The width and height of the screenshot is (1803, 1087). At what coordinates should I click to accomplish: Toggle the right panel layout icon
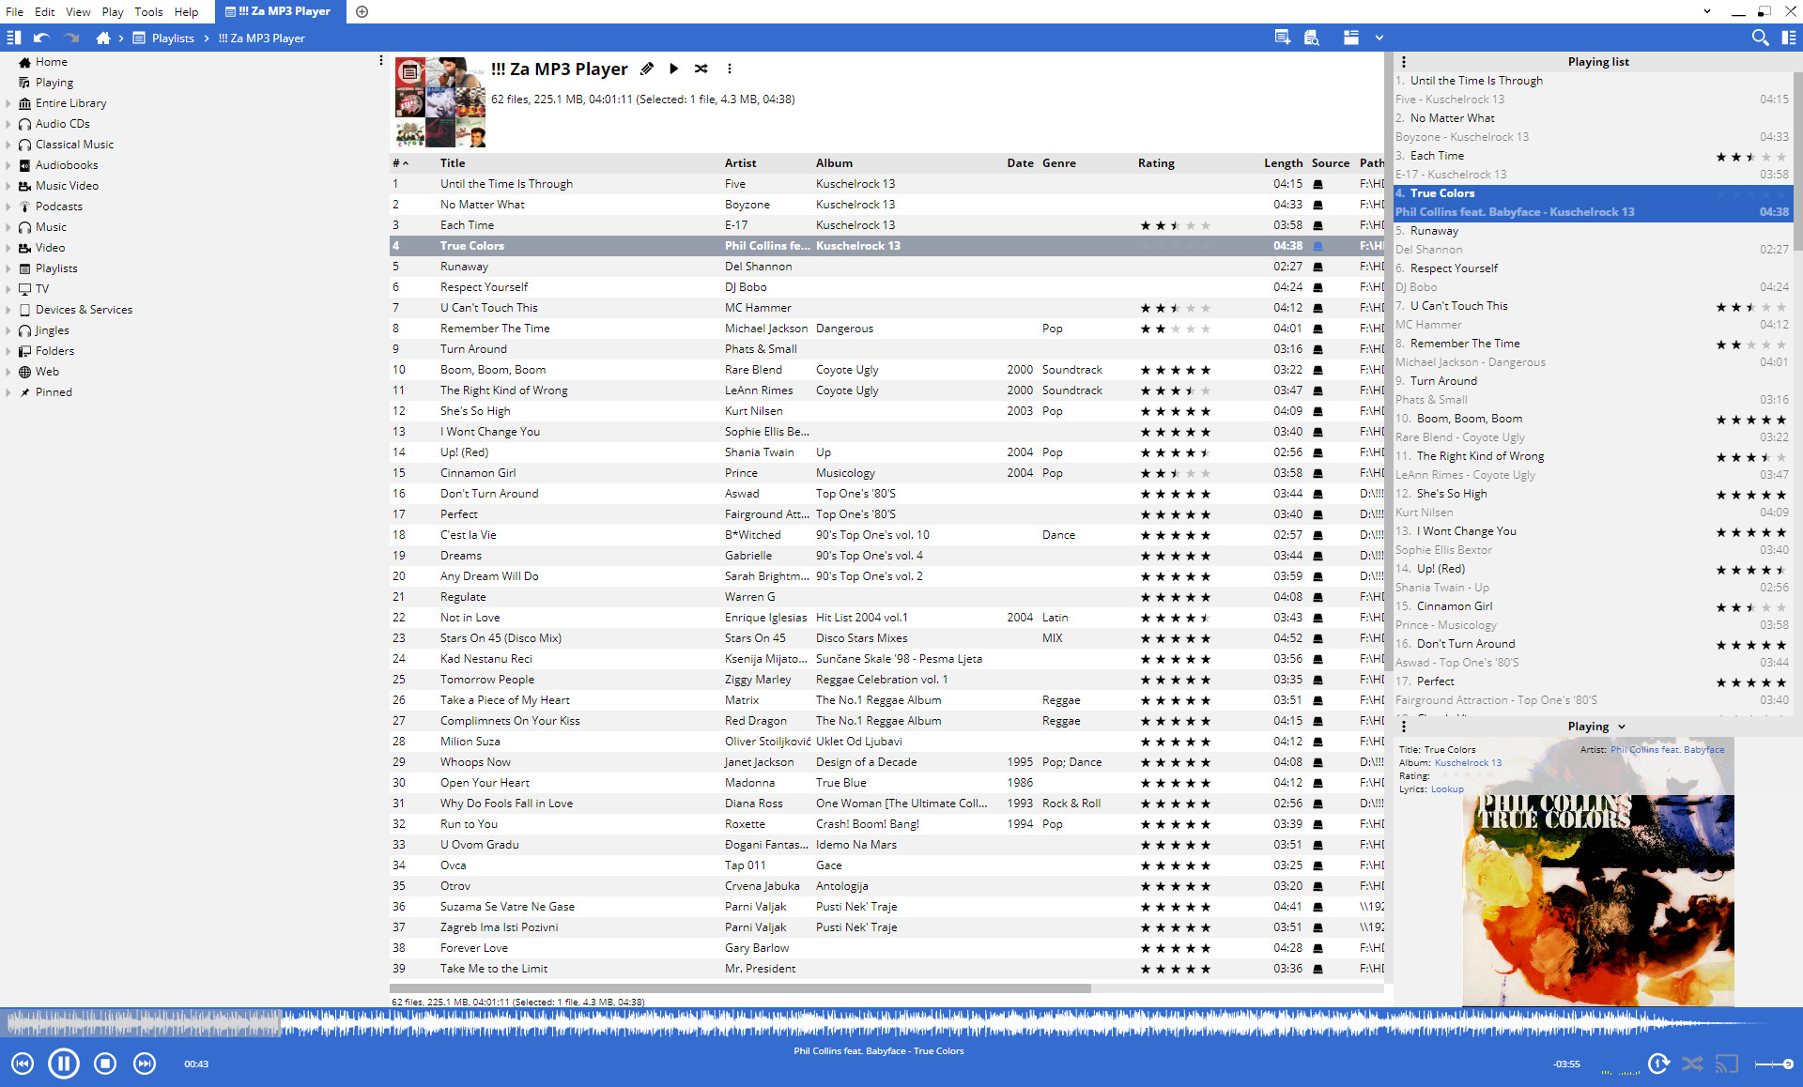[1788, 38]
